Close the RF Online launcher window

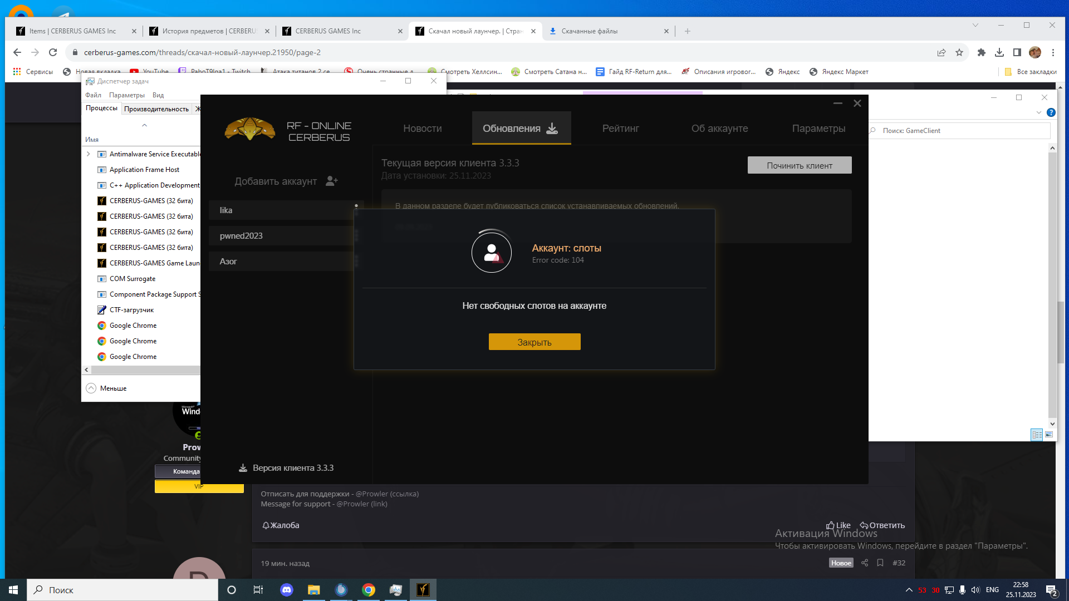pos(857,104)
